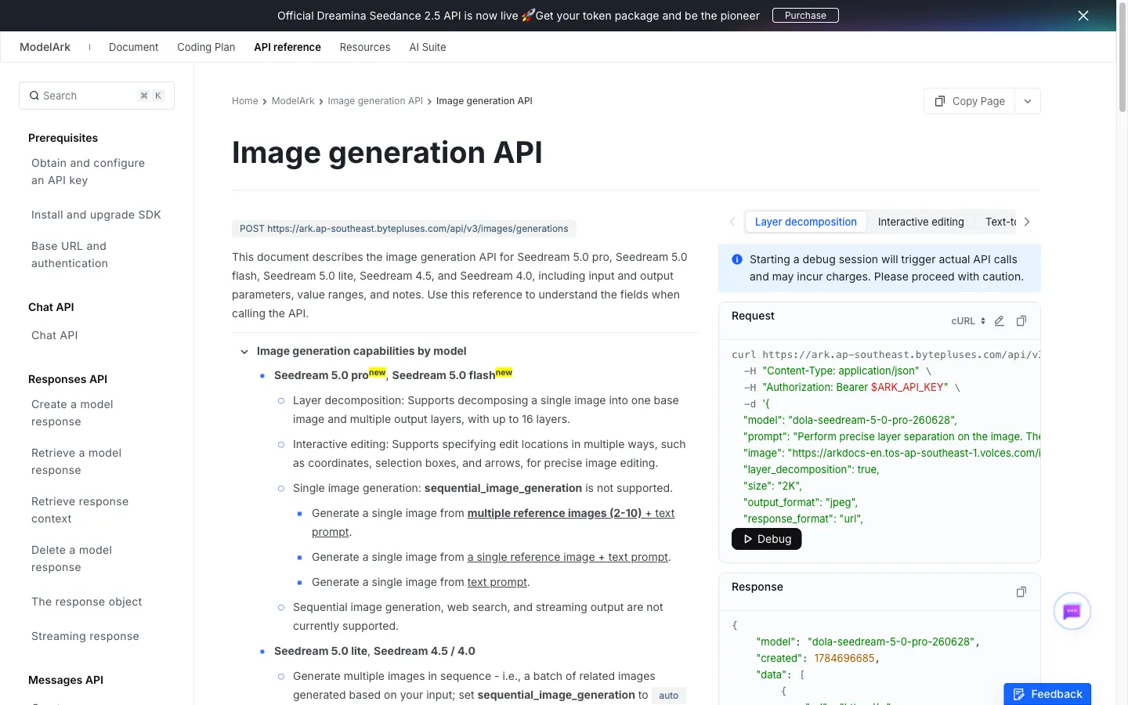Open Base URL and authentication page
The image size is (1128, 705).
click(x=70, y=255)
